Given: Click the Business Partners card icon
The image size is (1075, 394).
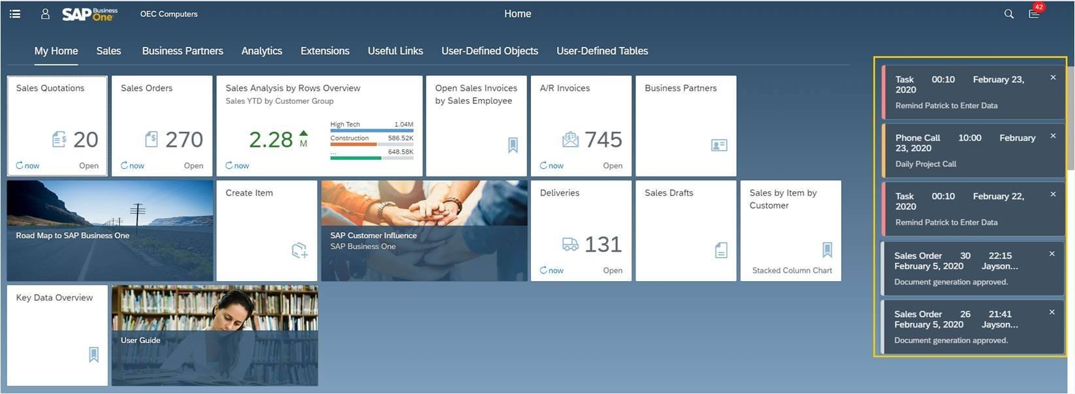Looking at the screenshot, I should [719, 145].
